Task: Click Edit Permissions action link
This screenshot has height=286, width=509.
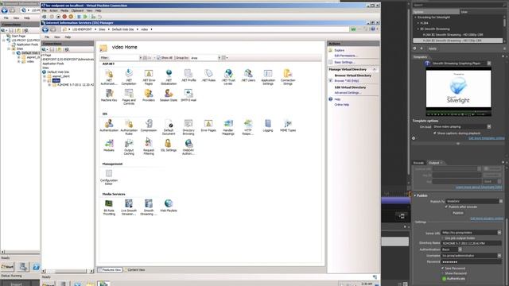Action: (345, 56)
